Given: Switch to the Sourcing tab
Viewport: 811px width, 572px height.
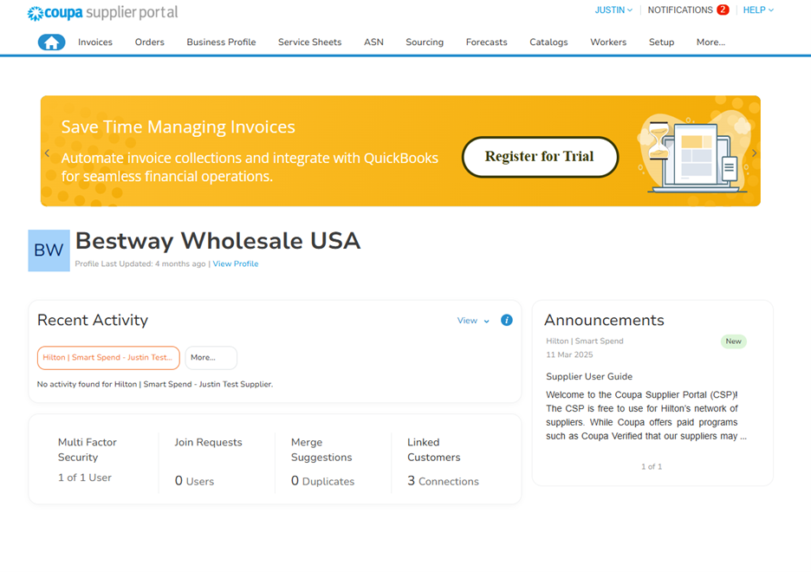Looking at the screenshot, I should tap(425, 42).
